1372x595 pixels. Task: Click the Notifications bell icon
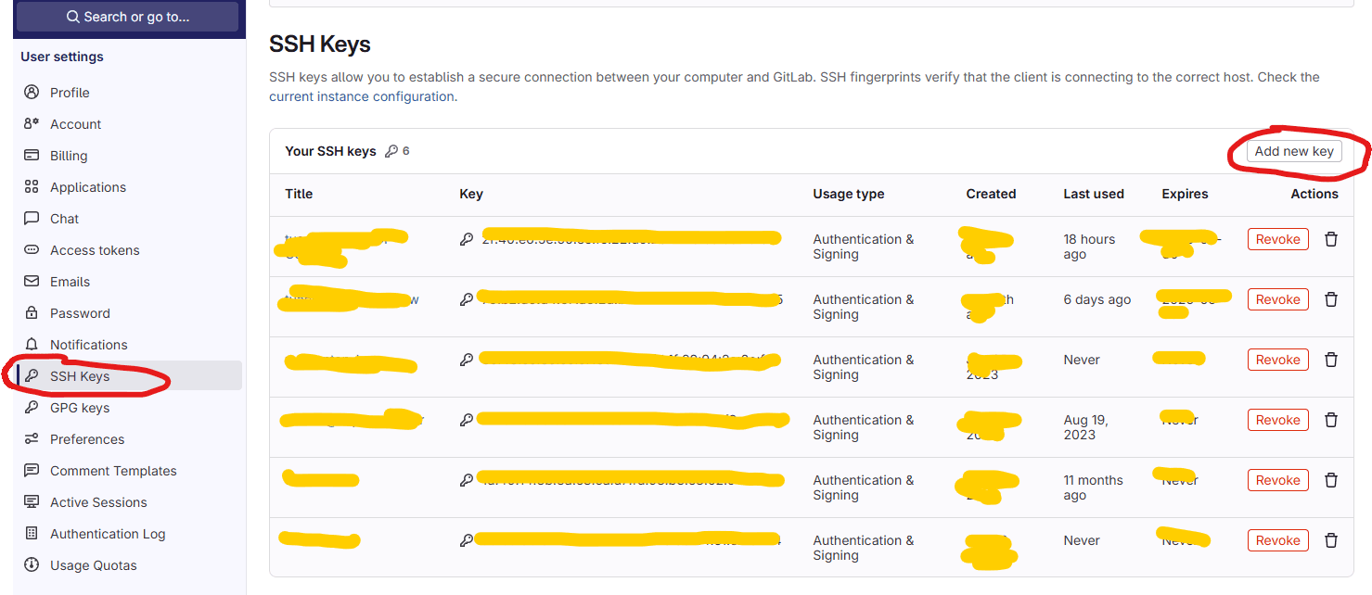tap(31, 344)
